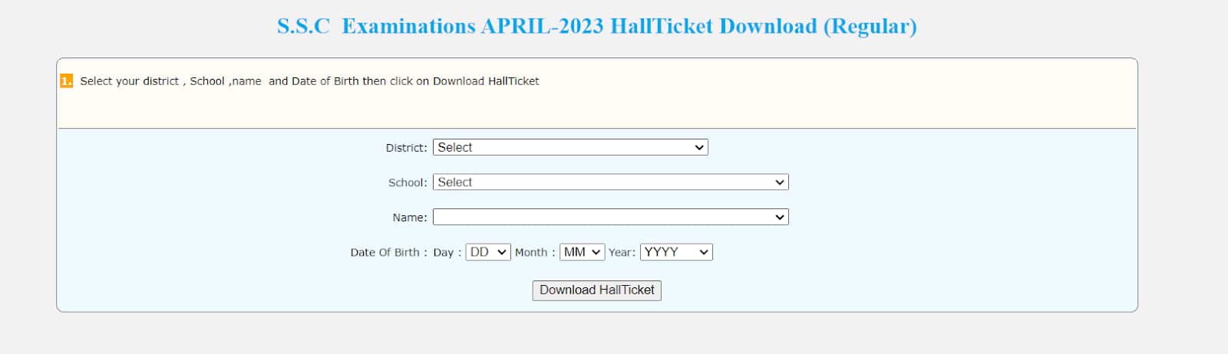Expand the YYYY year dropdown
Screen dimensions: 1228x354
tap(676, 252)
